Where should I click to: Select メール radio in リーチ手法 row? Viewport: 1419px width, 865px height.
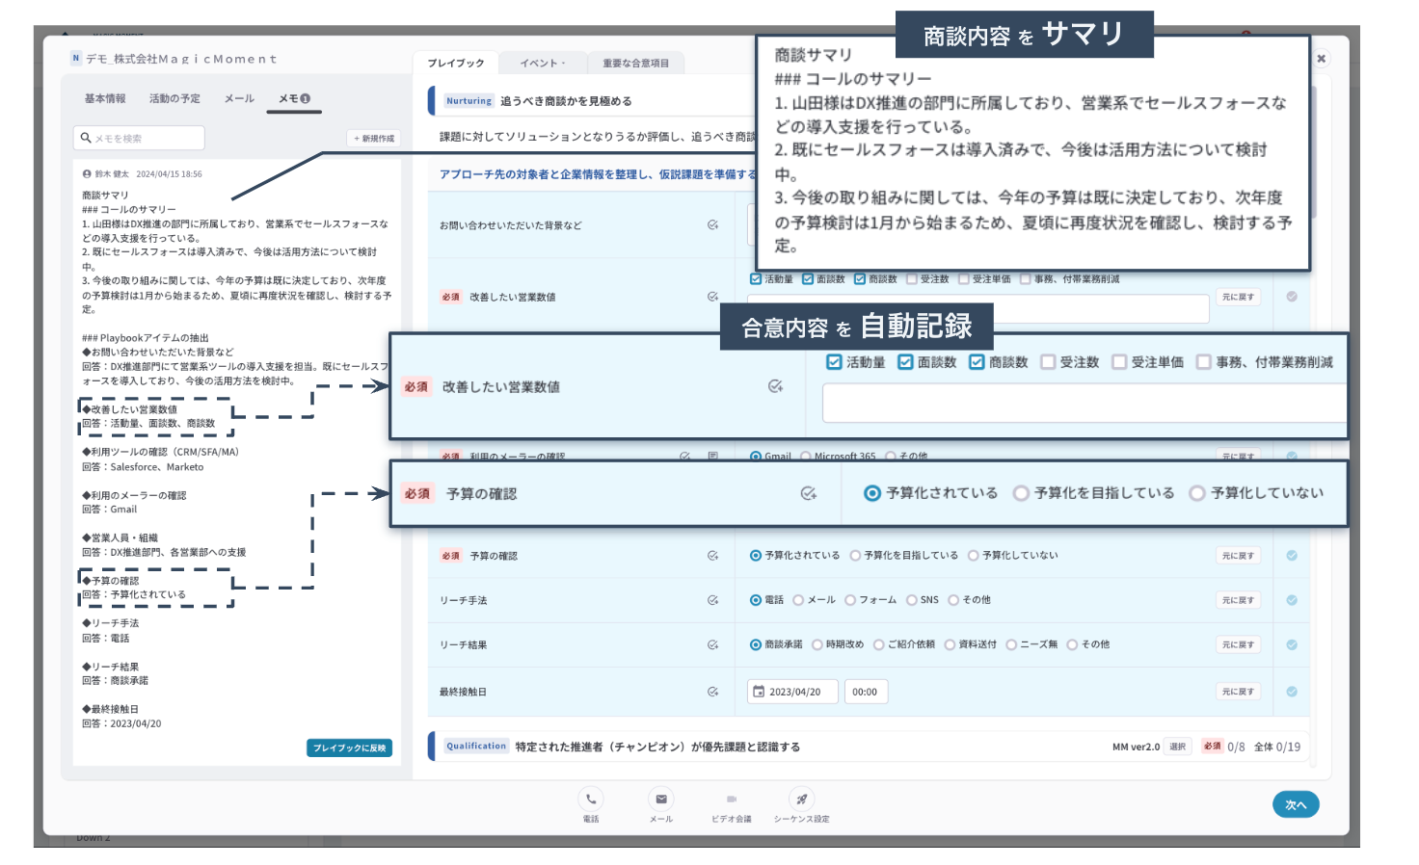coord(798,600)
